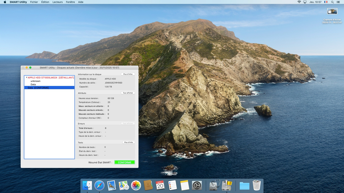Select the "unknown" volume in disk list
This screenshot has height=193, width=344.
pos(36,81)
